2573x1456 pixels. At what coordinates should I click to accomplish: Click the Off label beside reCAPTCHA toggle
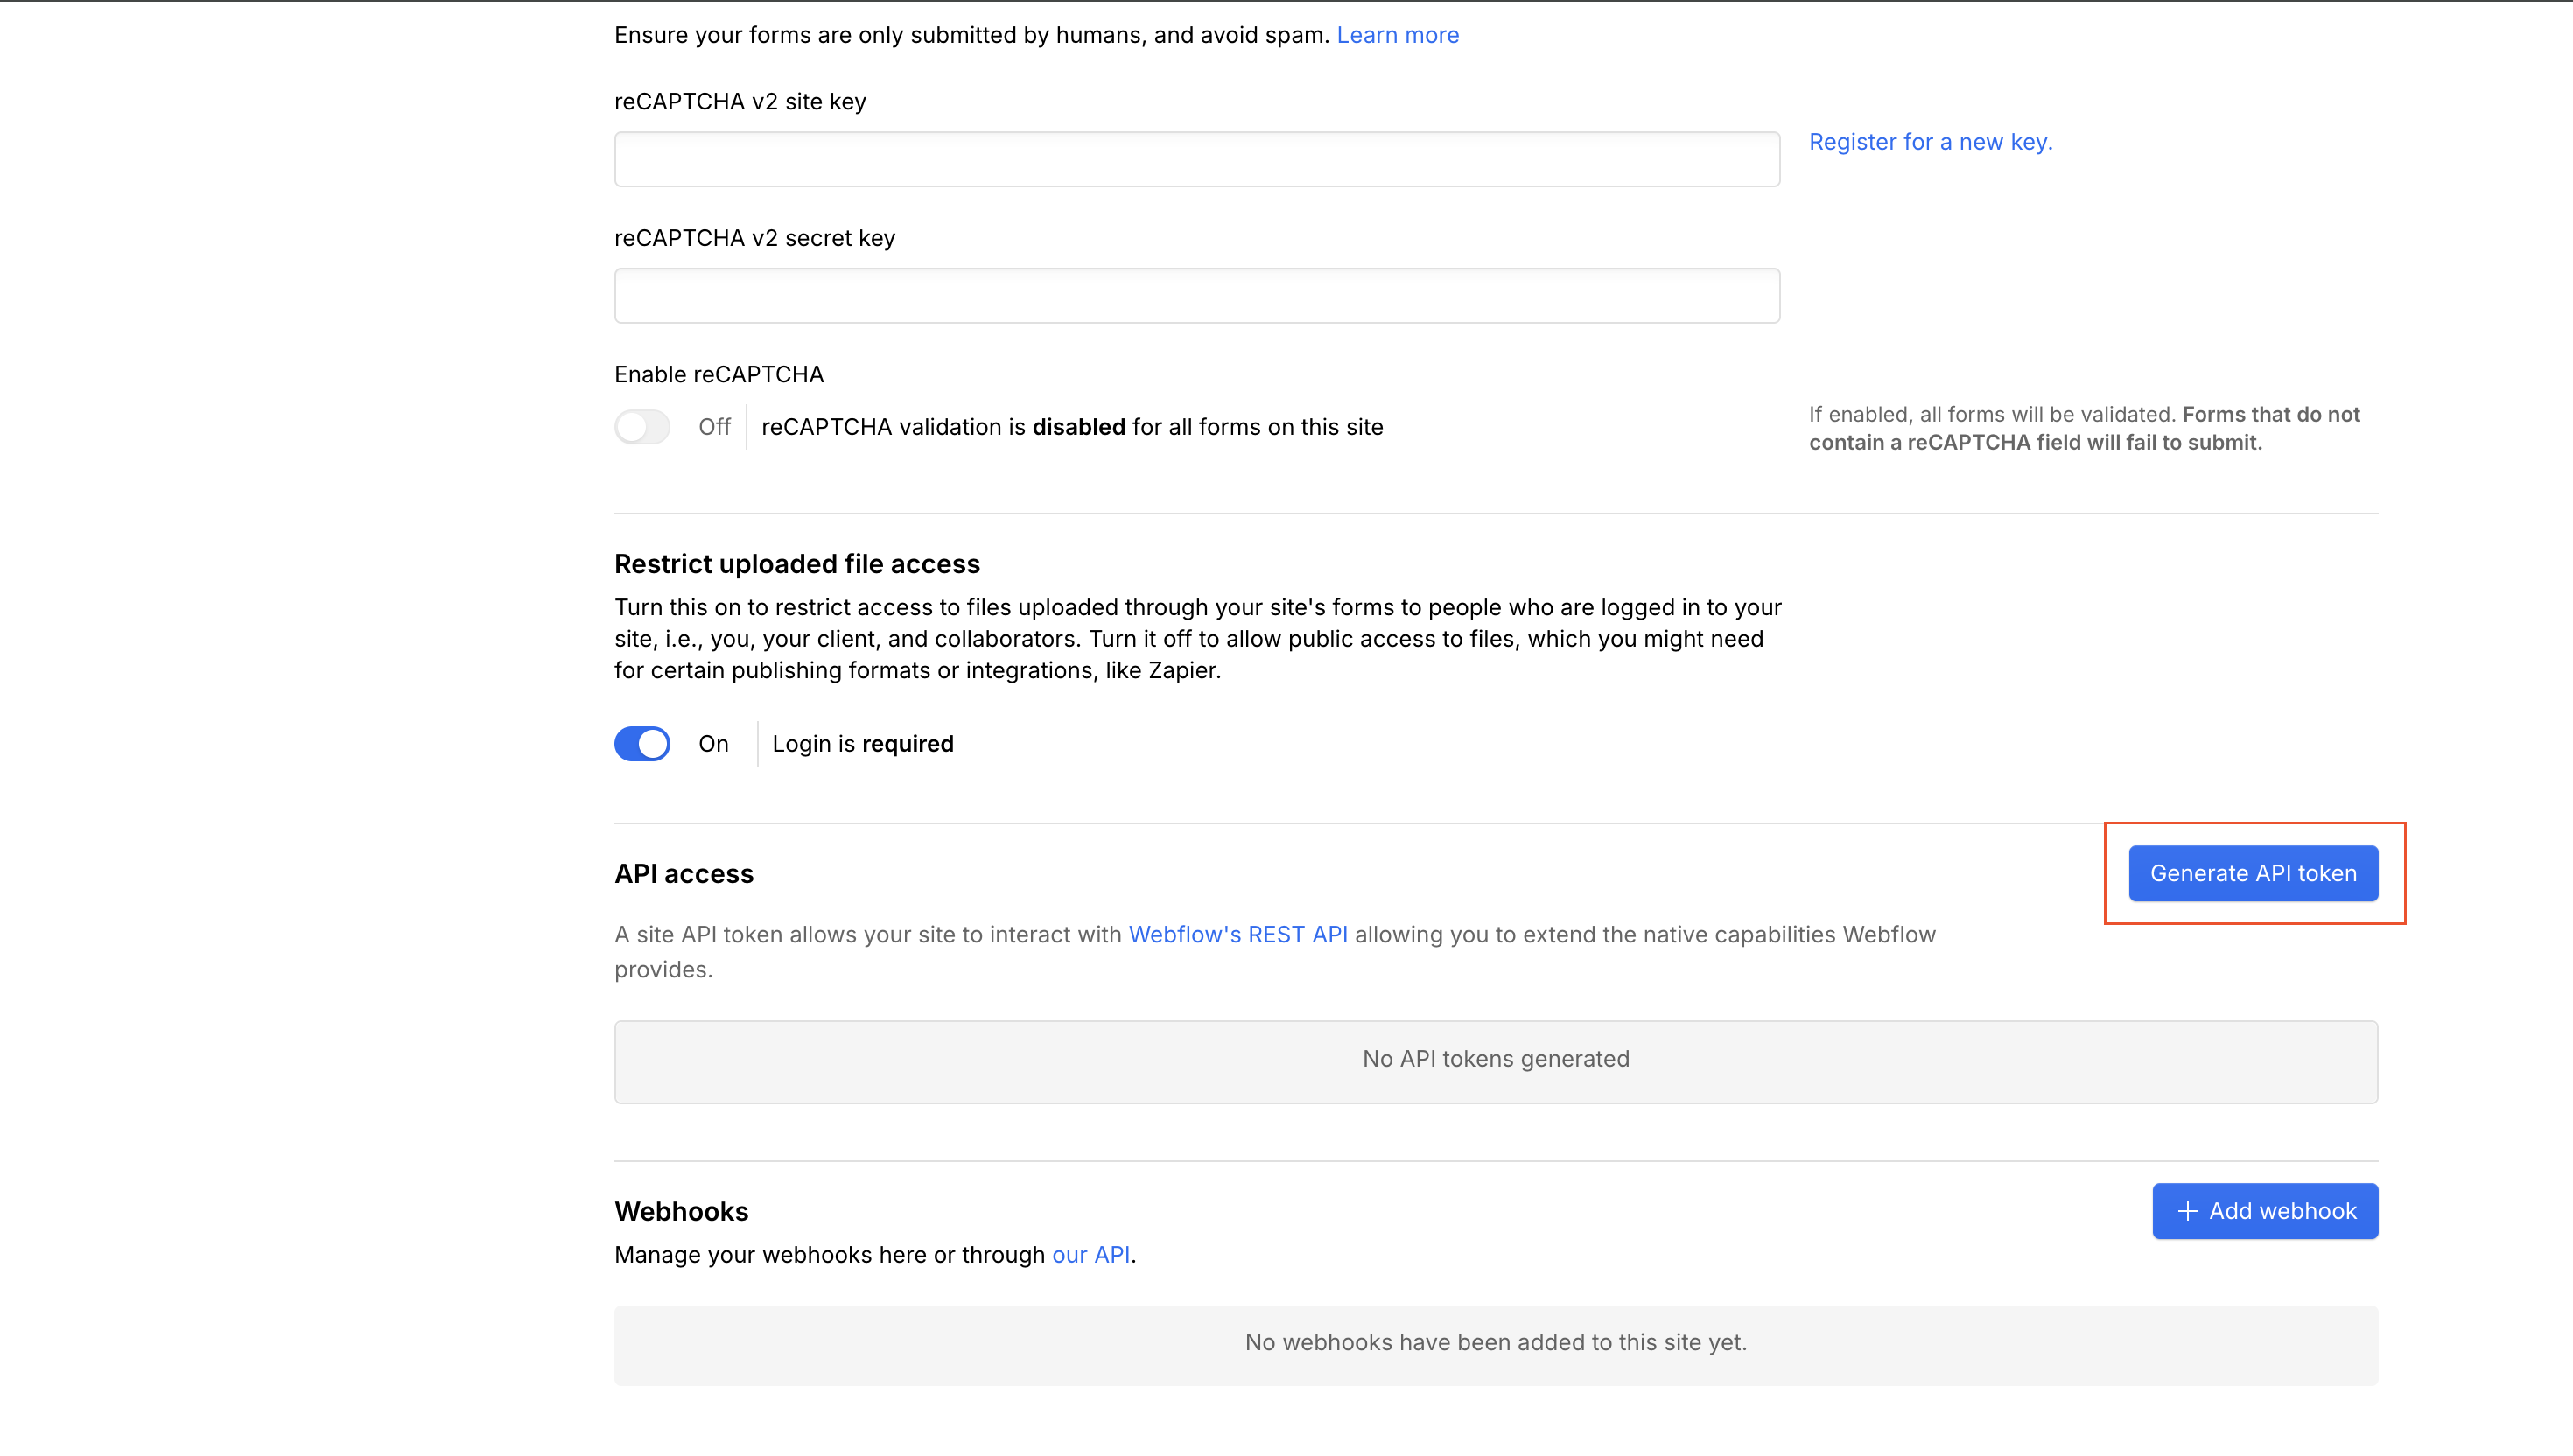click(x=714, y=427)
